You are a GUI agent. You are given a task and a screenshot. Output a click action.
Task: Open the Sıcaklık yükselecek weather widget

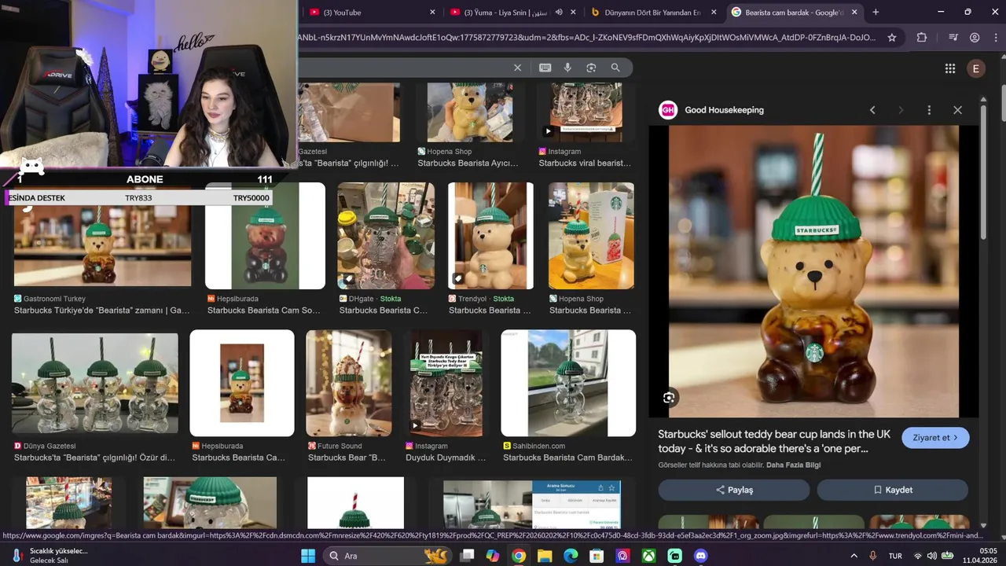[50, 556]
